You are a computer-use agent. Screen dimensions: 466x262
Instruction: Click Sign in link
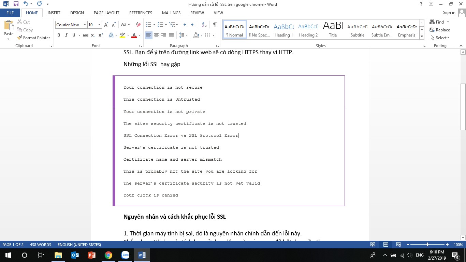[x=449, y=13]
